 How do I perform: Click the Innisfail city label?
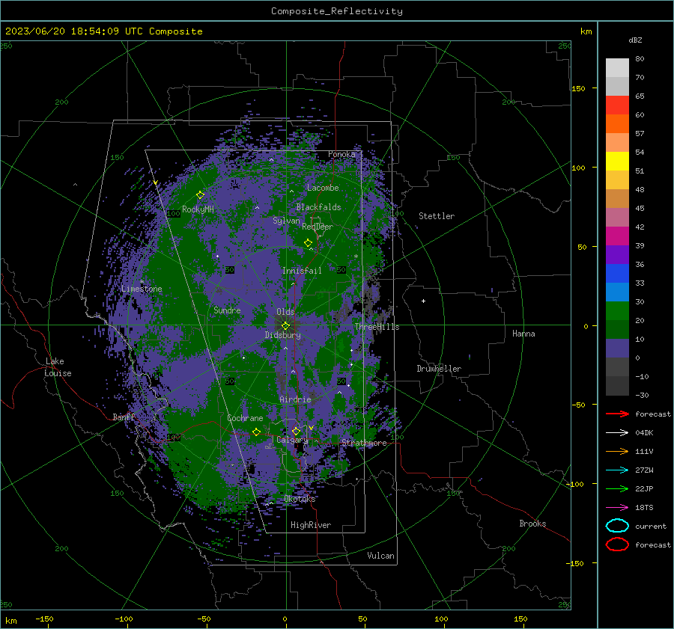click(302, 271)
